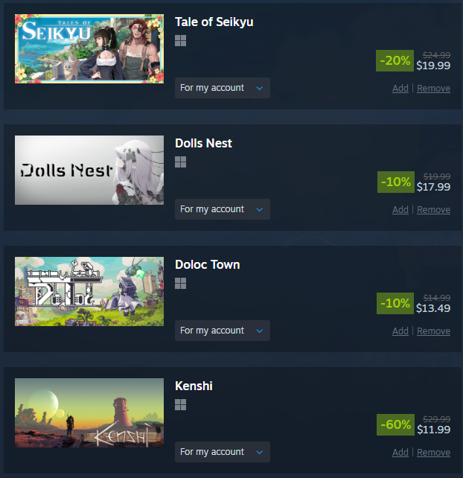
Task: Click Add link beside Kenshi
Action: point(400,453)
